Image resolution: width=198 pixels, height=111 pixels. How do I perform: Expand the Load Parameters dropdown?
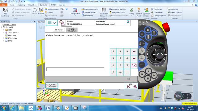[97, 9]
